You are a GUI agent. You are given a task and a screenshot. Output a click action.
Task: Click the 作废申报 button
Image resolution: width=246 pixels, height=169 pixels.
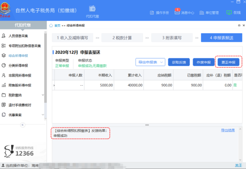[x=204, y=62]
